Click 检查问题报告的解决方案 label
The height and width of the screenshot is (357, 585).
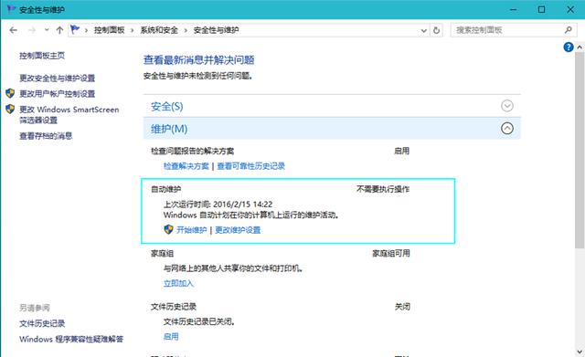193,152
